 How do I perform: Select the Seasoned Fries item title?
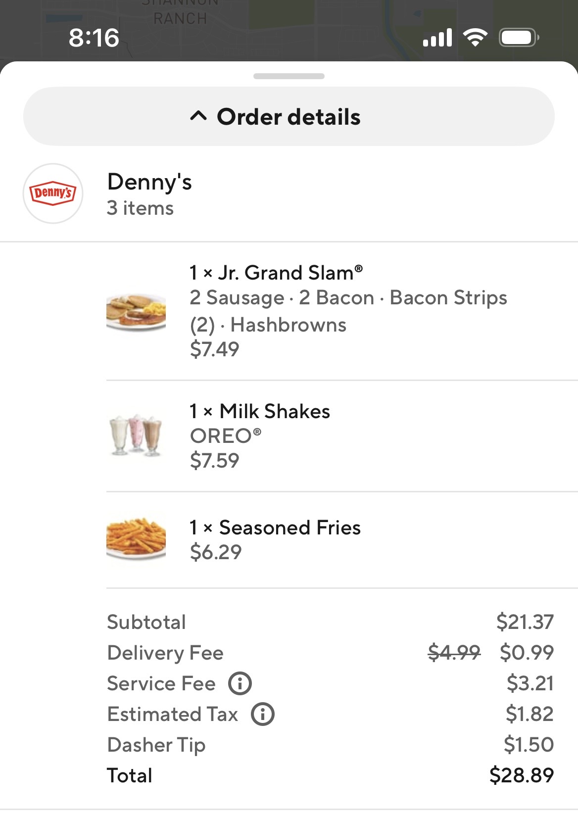point(275,527)
